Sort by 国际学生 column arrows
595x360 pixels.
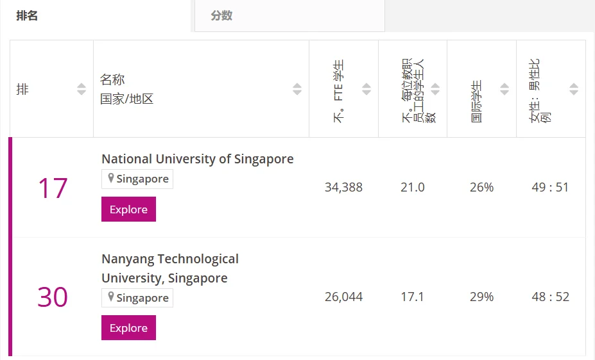pyautogui.click(x=504, y=89)
